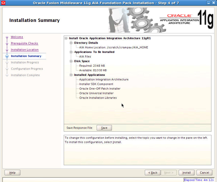Minimize the installer window
217x182 pixels.
[209, 3]
